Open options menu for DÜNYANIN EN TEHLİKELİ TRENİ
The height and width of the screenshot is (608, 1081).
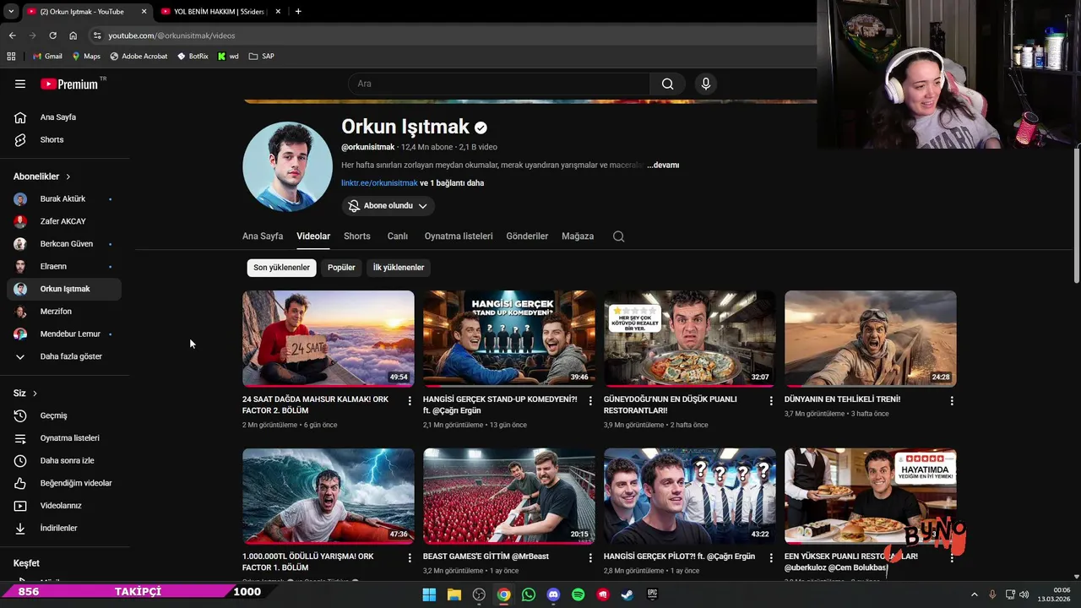point(952,401)
